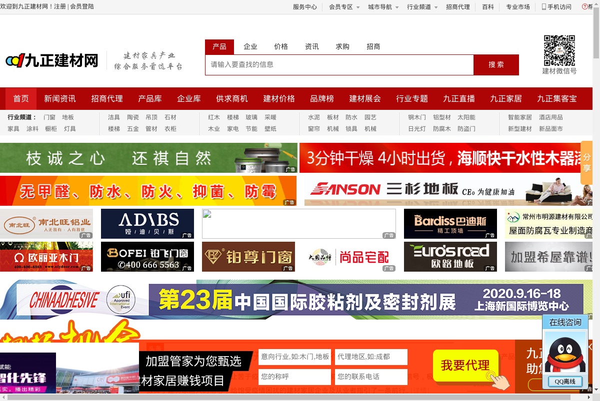The image size is (600, 401).
Task: Open 手机访问 phone icon link
Action: pos(556,7)
